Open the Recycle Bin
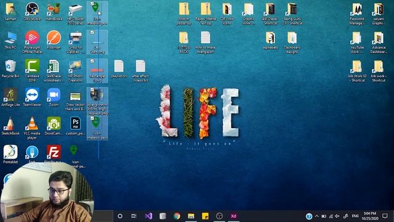Screen dimensions: 394x222 point(10,69)
